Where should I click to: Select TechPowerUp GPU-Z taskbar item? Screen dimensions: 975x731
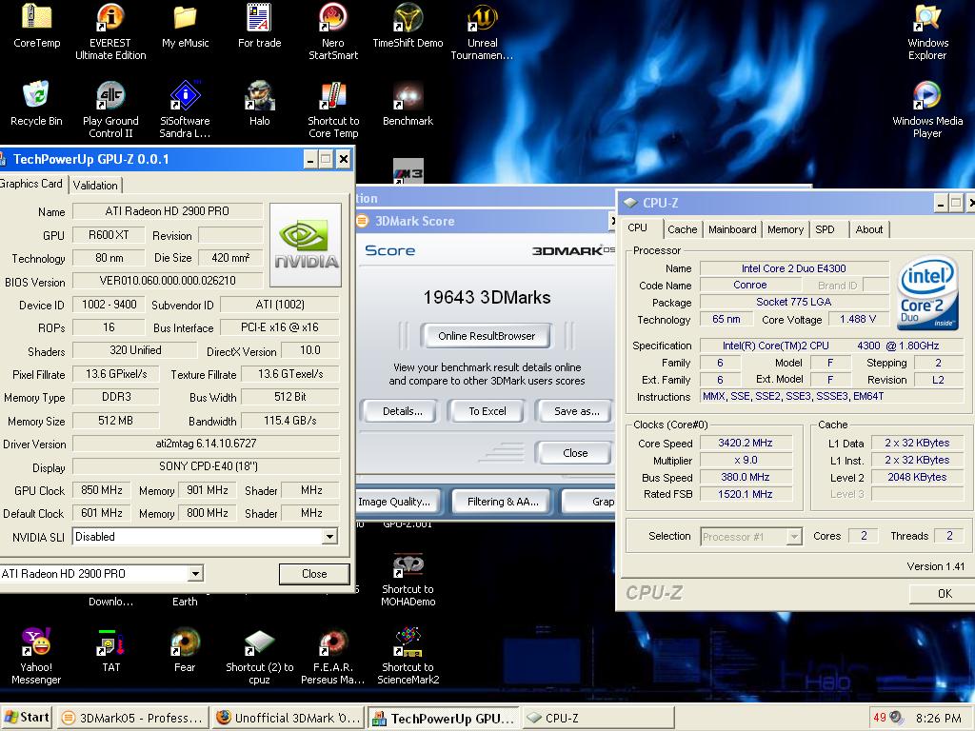coord(444,718)
